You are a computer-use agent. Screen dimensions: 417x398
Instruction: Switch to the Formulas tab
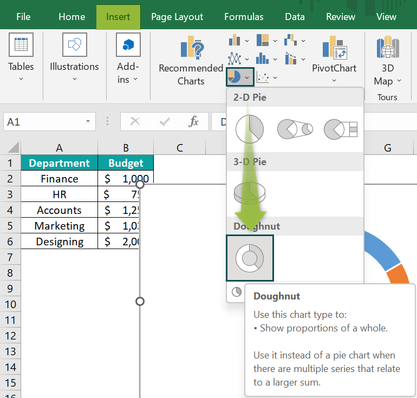click(x=244, y=17)
